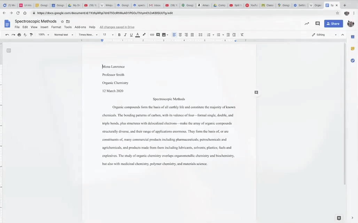This screenshot has height=223, width=358.
Task: Open the text color picker
Action: point(137,35)
